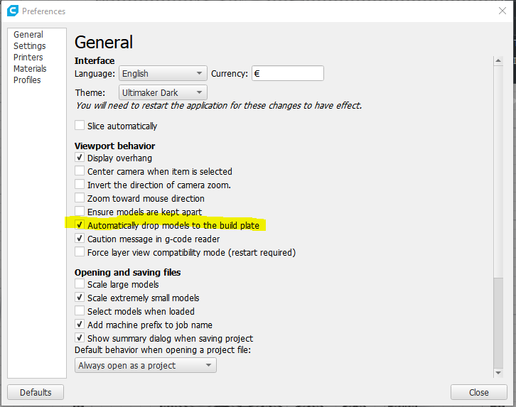Uncheck Show summary dialog when saving project
516x407 pixels.
80,337
